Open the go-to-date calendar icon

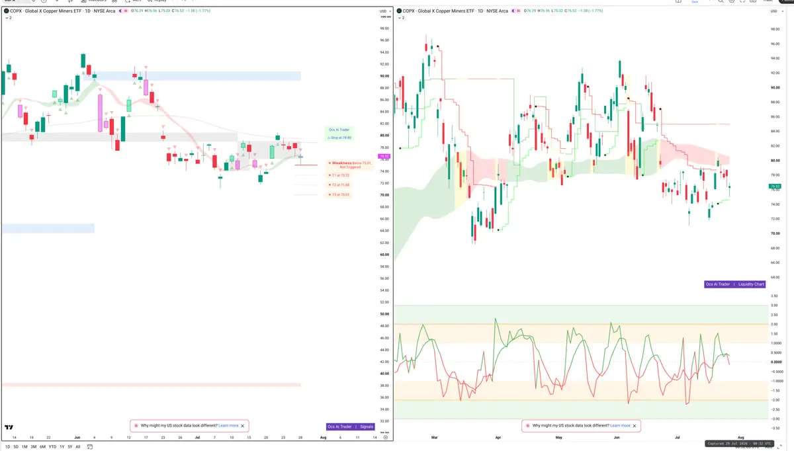point(89,447)
